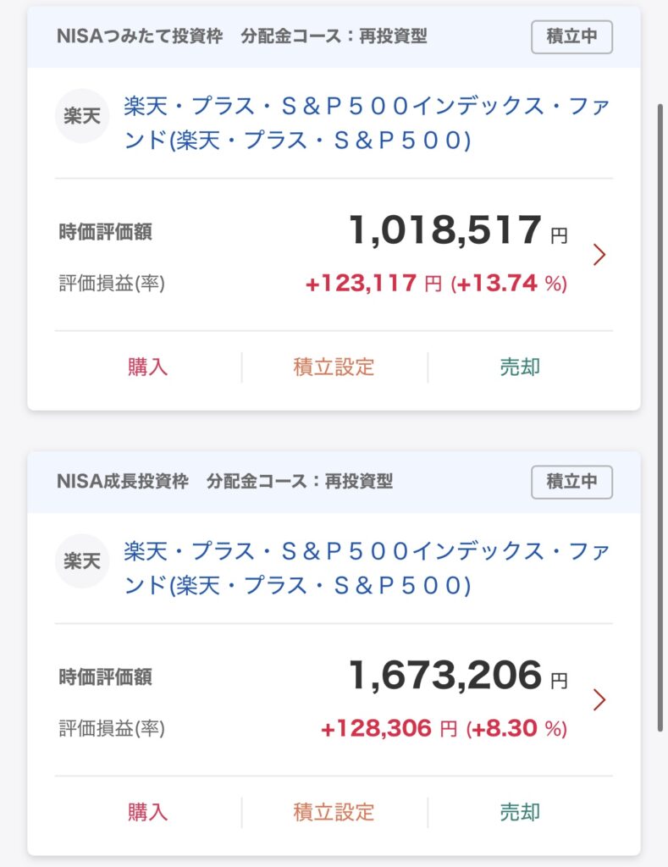
Task: Click the 楽天 logo in the NISA成長投資枠 card
Action: click(82, 561)
